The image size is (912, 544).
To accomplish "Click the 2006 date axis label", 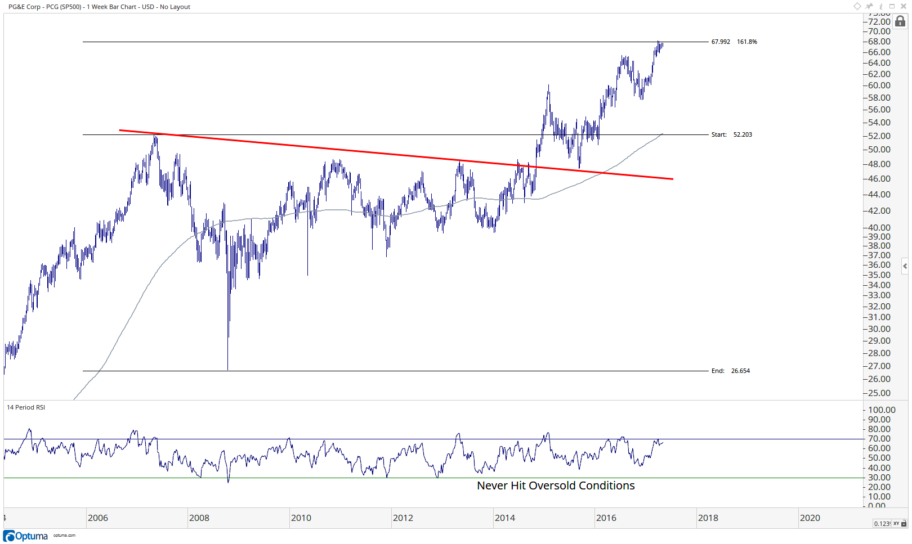I will click(98, 518).
